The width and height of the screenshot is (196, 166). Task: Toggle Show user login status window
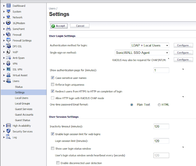53,149
